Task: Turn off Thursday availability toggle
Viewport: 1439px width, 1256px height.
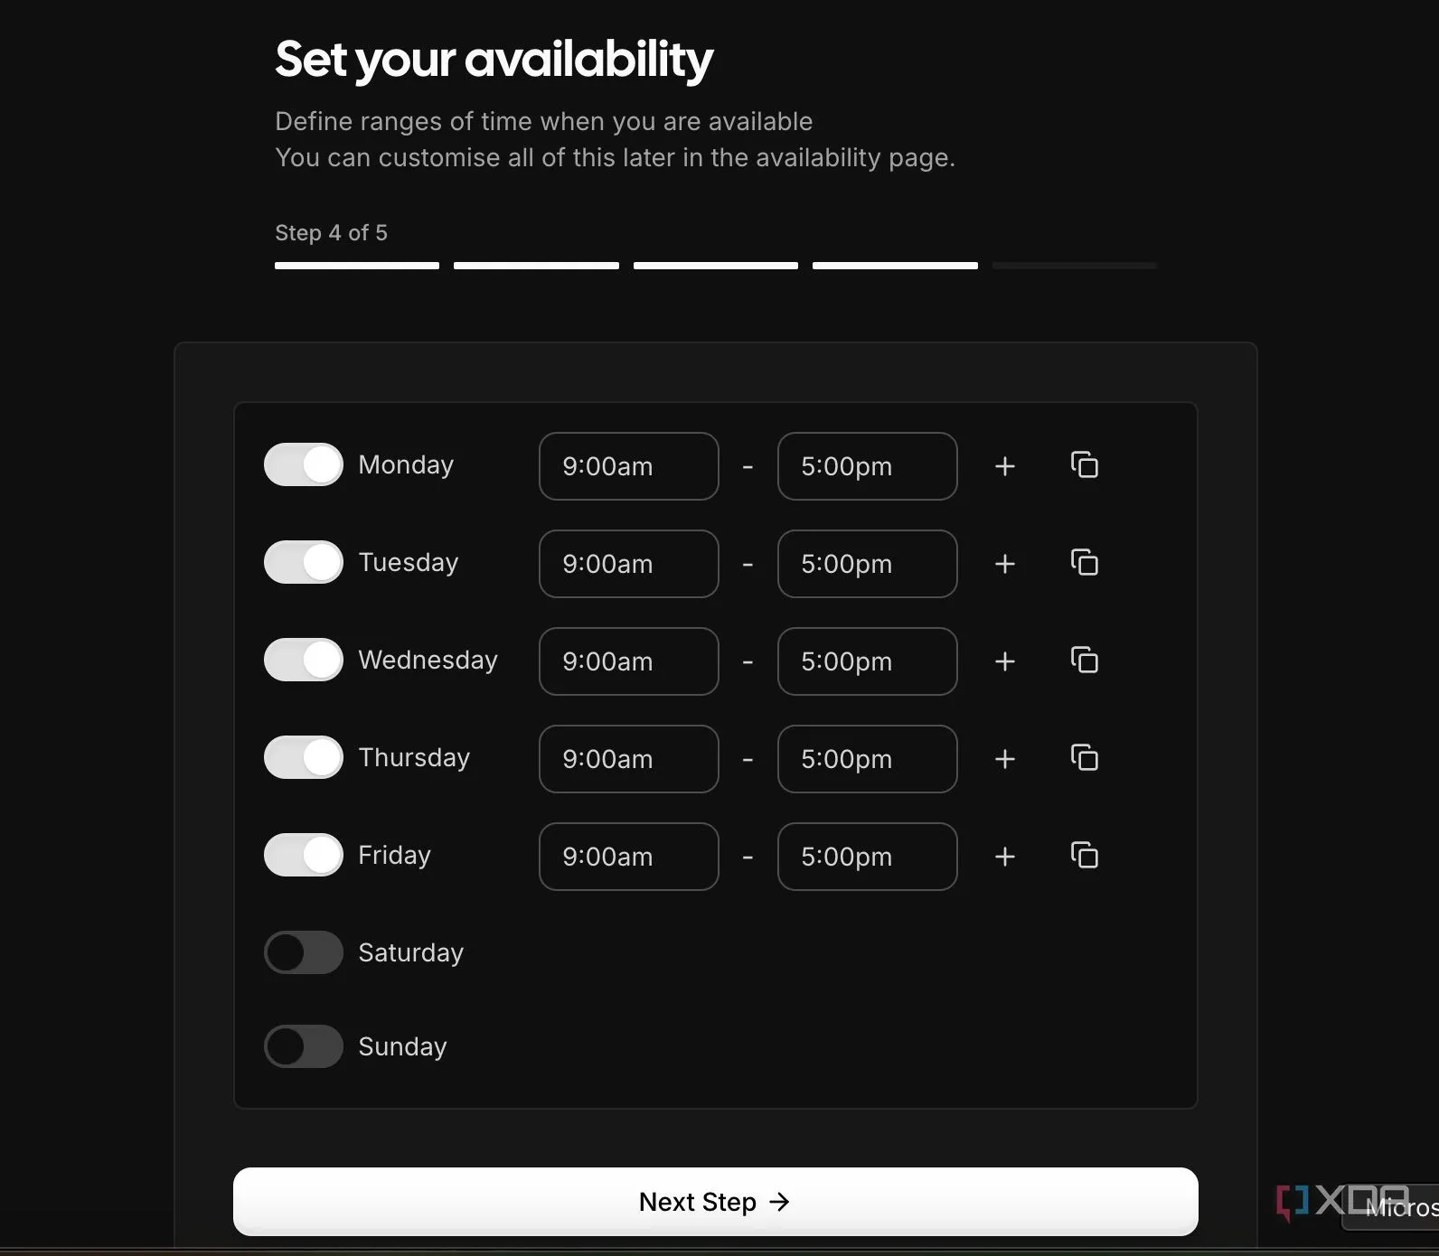Action: pyautogui.click(x=303, y=757)
